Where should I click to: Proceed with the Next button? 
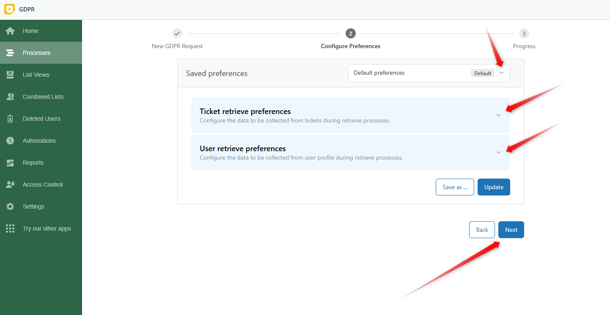[x=511, y=230]
